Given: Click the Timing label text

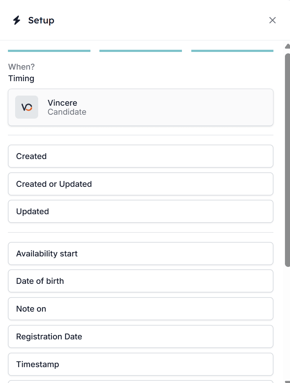Looking at the screenshot, I should 21,79.
